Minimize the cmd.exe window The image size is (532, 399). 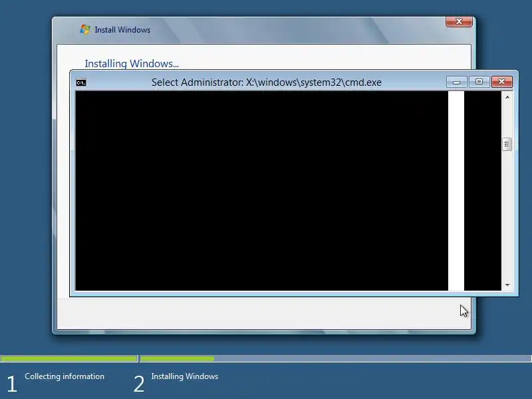click(x=456, y=82)
